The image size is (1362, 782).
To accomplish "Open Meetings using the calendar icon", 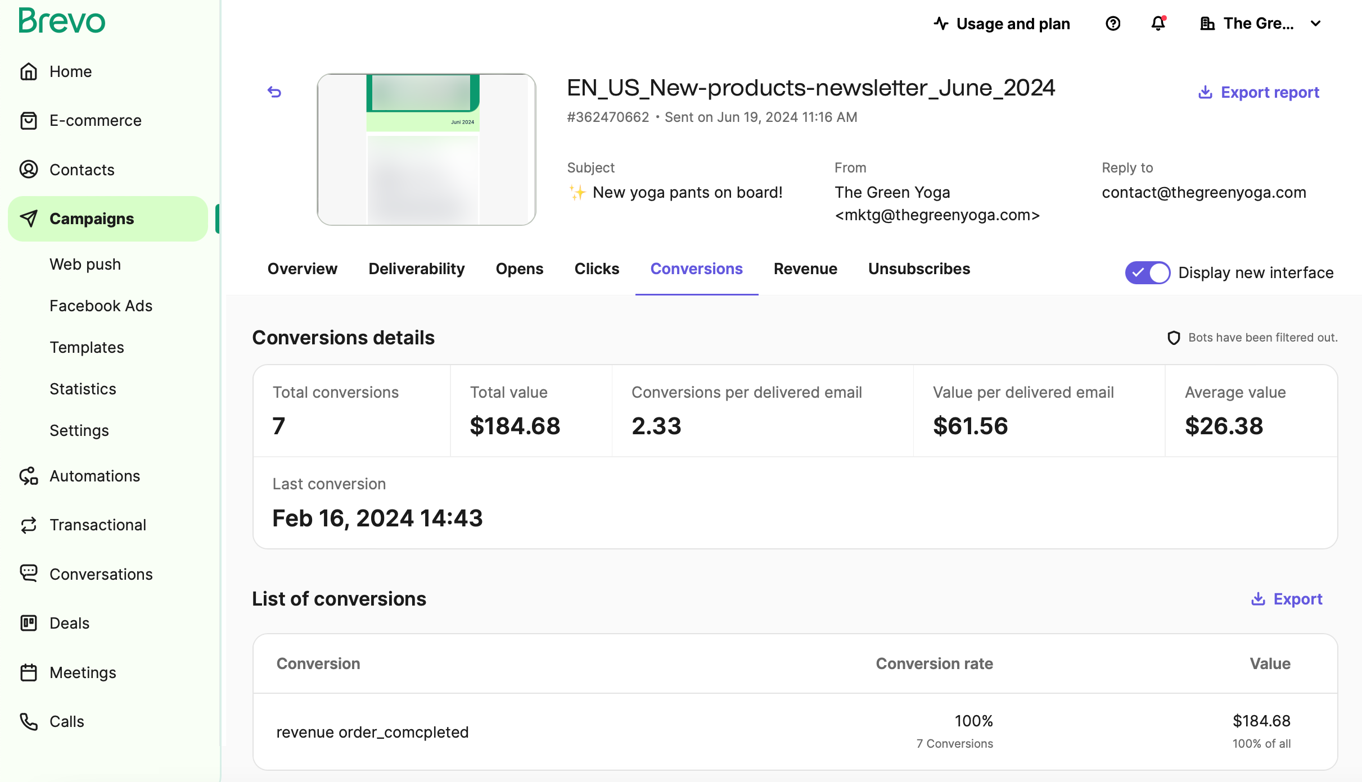I will click(29, 672).
